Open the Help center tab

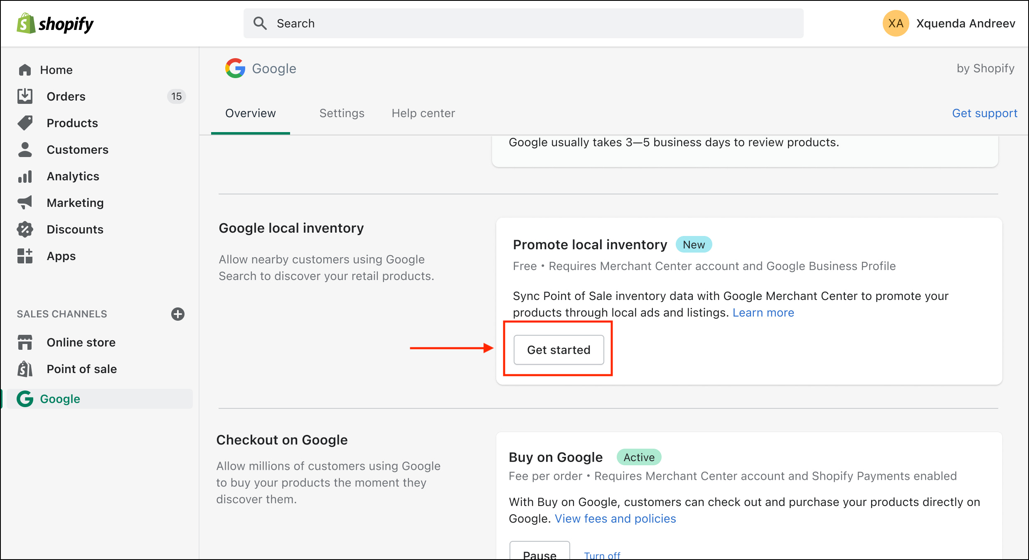pyautogui.click(x=423, y=113)
